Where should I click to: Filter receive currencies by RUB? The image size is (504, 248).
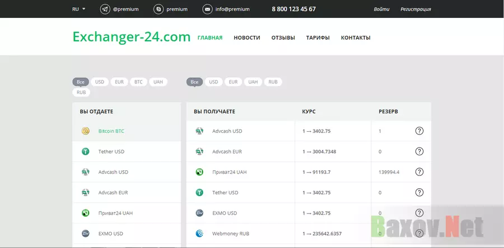(x=273, y=82)
